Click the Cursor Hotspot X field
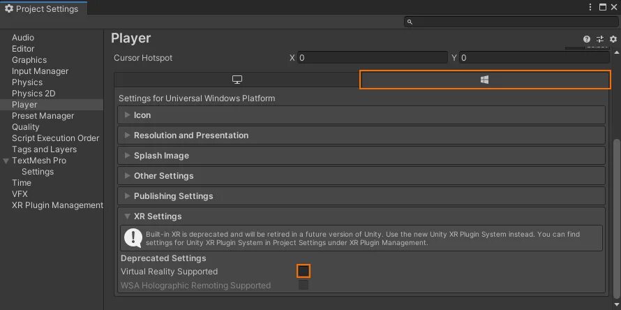This screenshot has height=310, width=621. point(373,58)
